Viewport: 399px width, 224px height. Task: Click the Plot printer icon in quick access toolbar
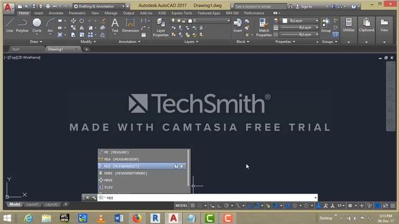48,6
